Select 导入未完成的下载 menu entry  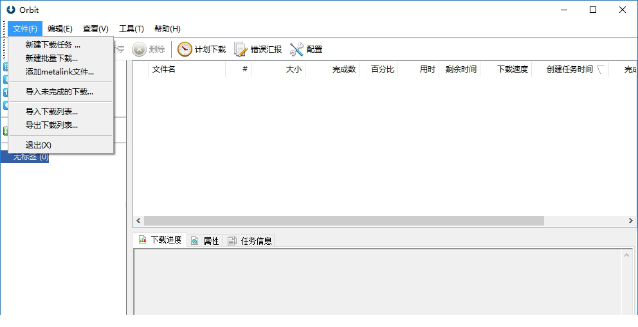point(60,92)
